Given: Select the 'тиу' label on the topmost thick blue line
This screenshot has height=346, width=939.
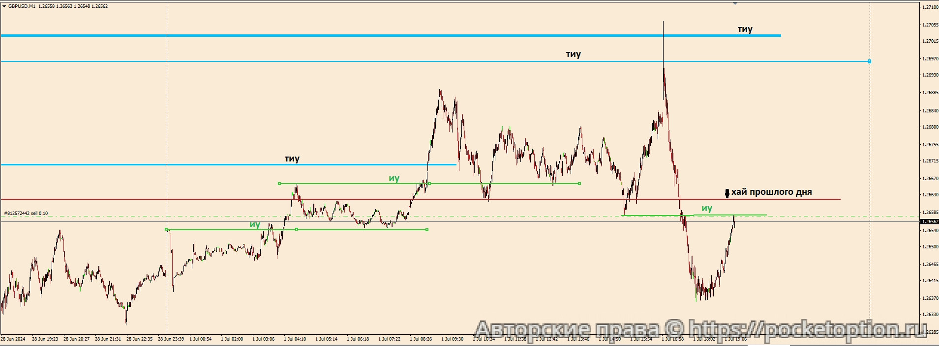Looking at the screenshot, I should 745,29.
